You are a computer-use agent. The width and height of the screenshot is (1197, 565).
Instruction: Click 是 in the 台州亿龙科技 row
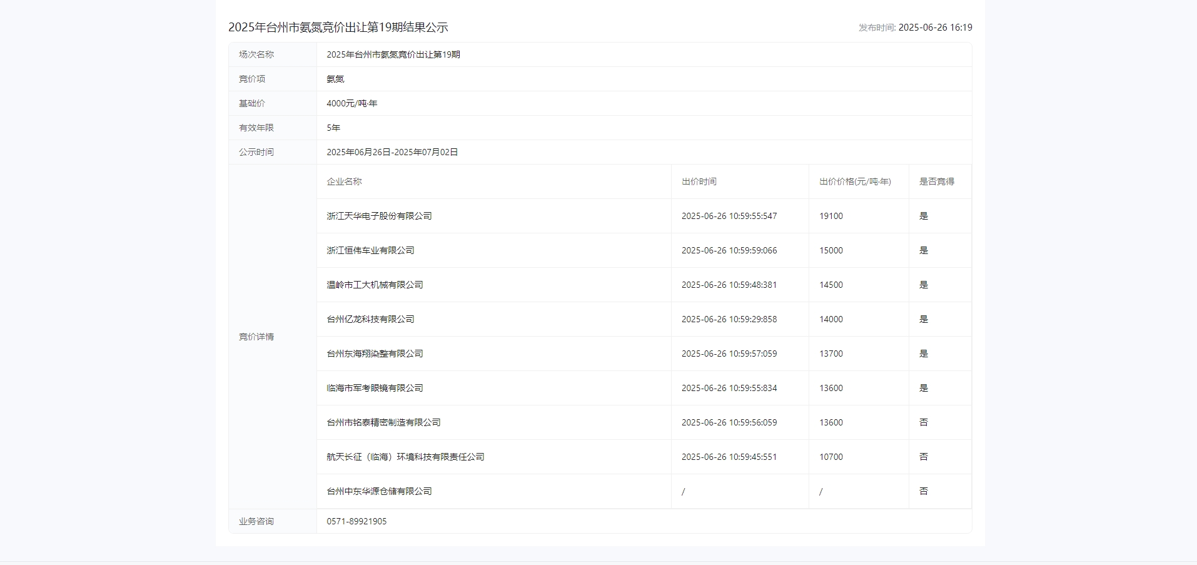[x=924, y=319]
